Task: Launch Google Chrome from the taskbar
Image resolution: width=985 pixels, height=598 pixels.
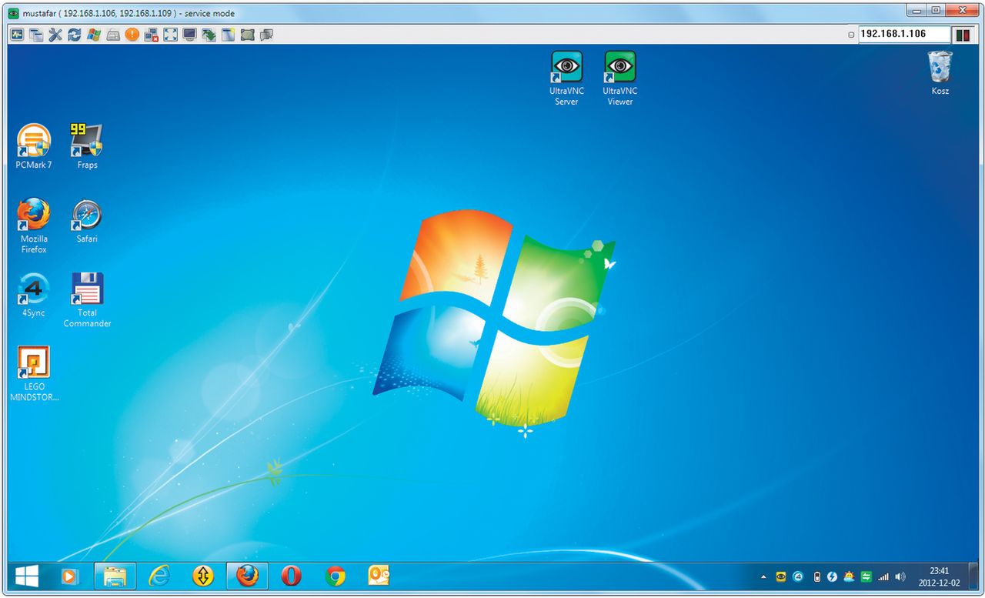Action: click(x=336, y=576)
